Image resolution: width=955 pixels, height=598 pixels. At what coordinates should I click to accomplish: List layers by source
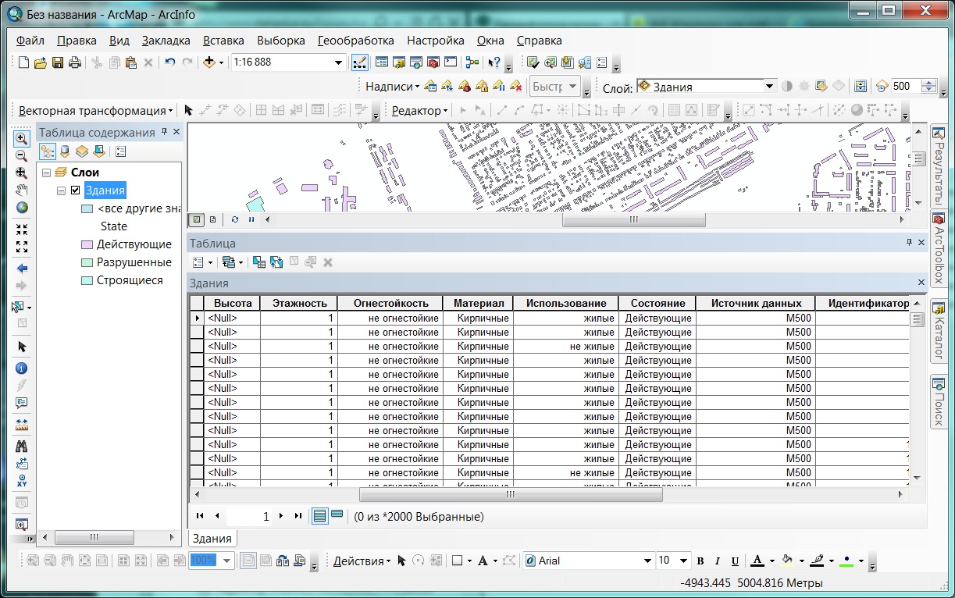click(x=65, y=151)
